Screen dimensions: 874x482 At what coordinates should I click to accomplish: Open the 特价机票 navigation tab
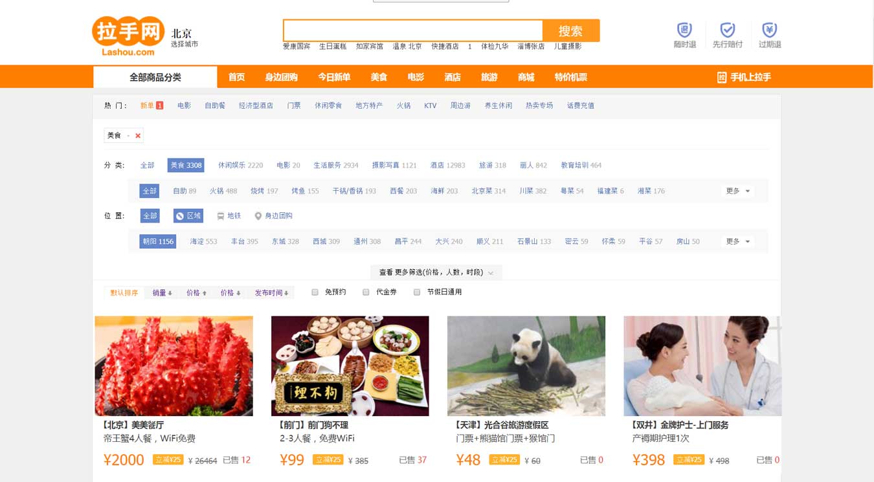pos(570,77)
